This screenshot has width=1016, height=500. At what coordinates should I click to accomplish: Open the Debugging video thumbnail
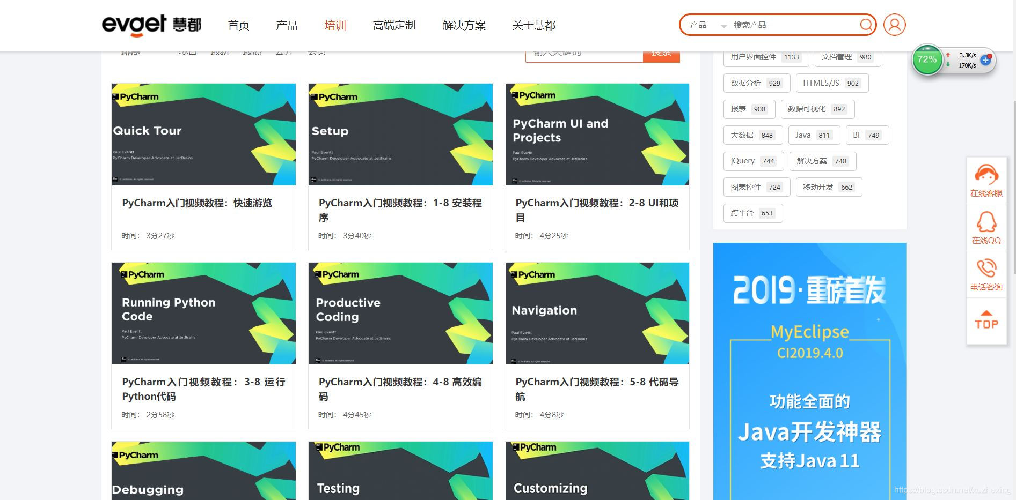coord(203,471)
